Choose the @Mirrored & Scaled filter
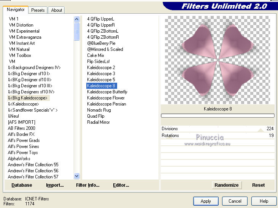The height and width of the screenshot is (208, 278). pos(105,49)
